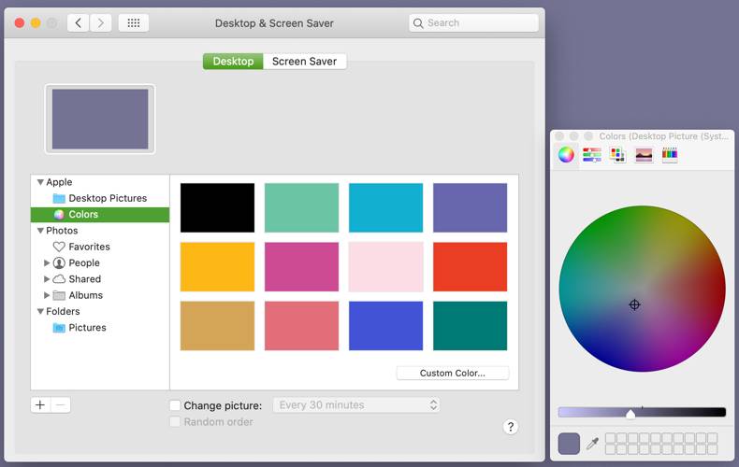The height and width of the screenshot is (467, 739).
Task: Choose the royal blue color swatch
Action: click(x=386, y=326)
